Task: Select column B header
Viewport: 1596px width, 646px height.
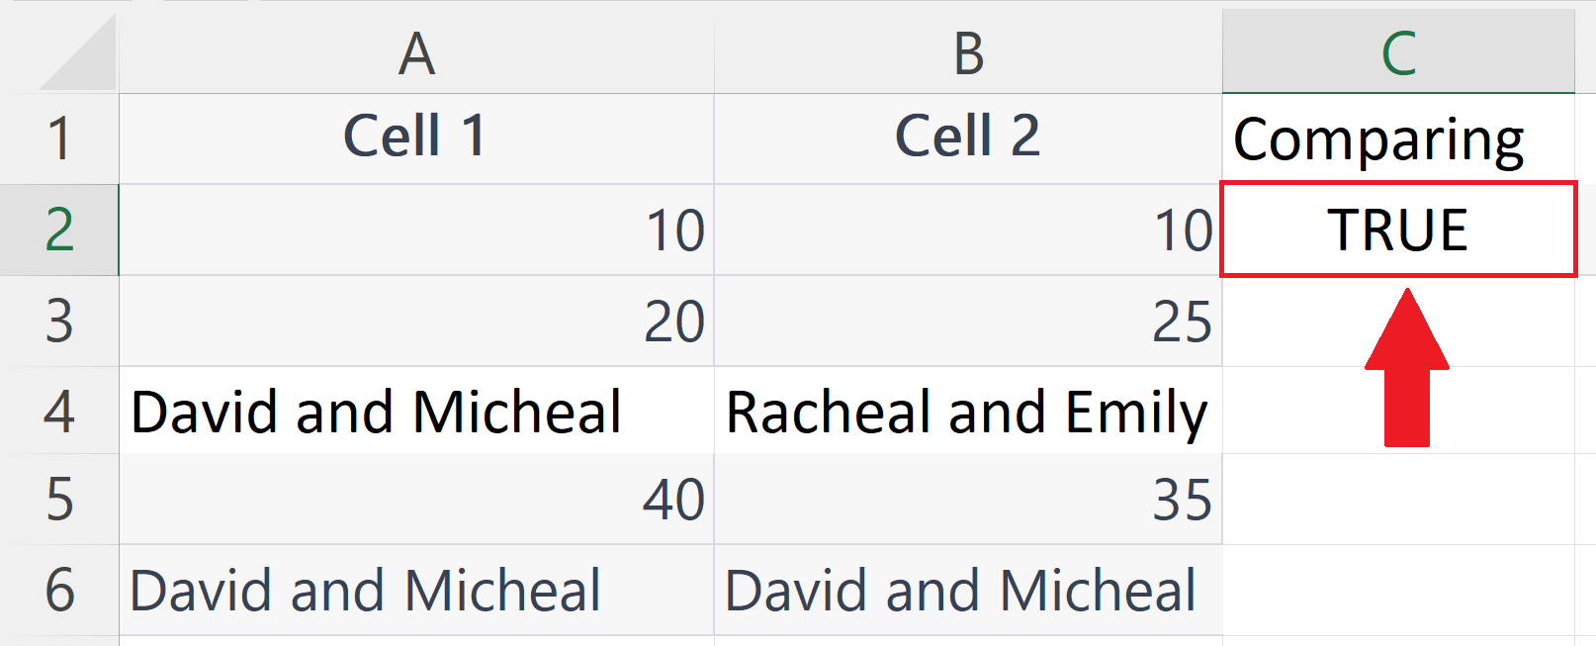Action: pyautogui.click(x=968, y=53)
